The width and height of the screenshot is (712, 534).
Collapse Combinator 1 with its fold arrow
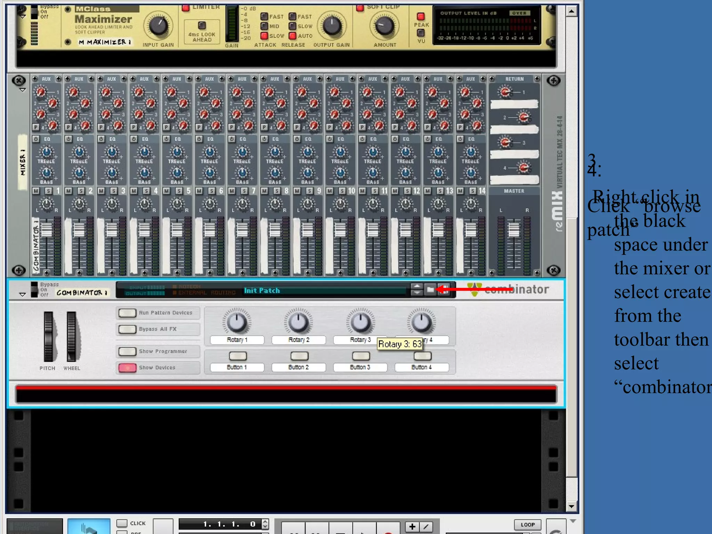23,295
